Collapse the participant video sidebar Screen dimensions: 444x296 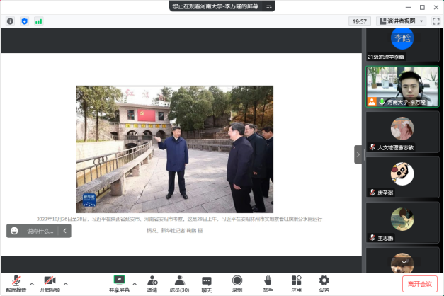(x=358, y=154)
